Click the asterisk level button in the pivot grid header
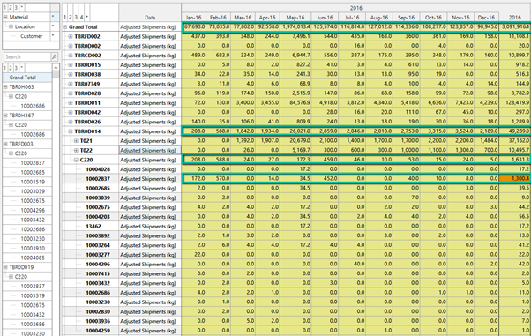This screenshot has width=531, height=336. pyautogui.click(x=87, y=17)
